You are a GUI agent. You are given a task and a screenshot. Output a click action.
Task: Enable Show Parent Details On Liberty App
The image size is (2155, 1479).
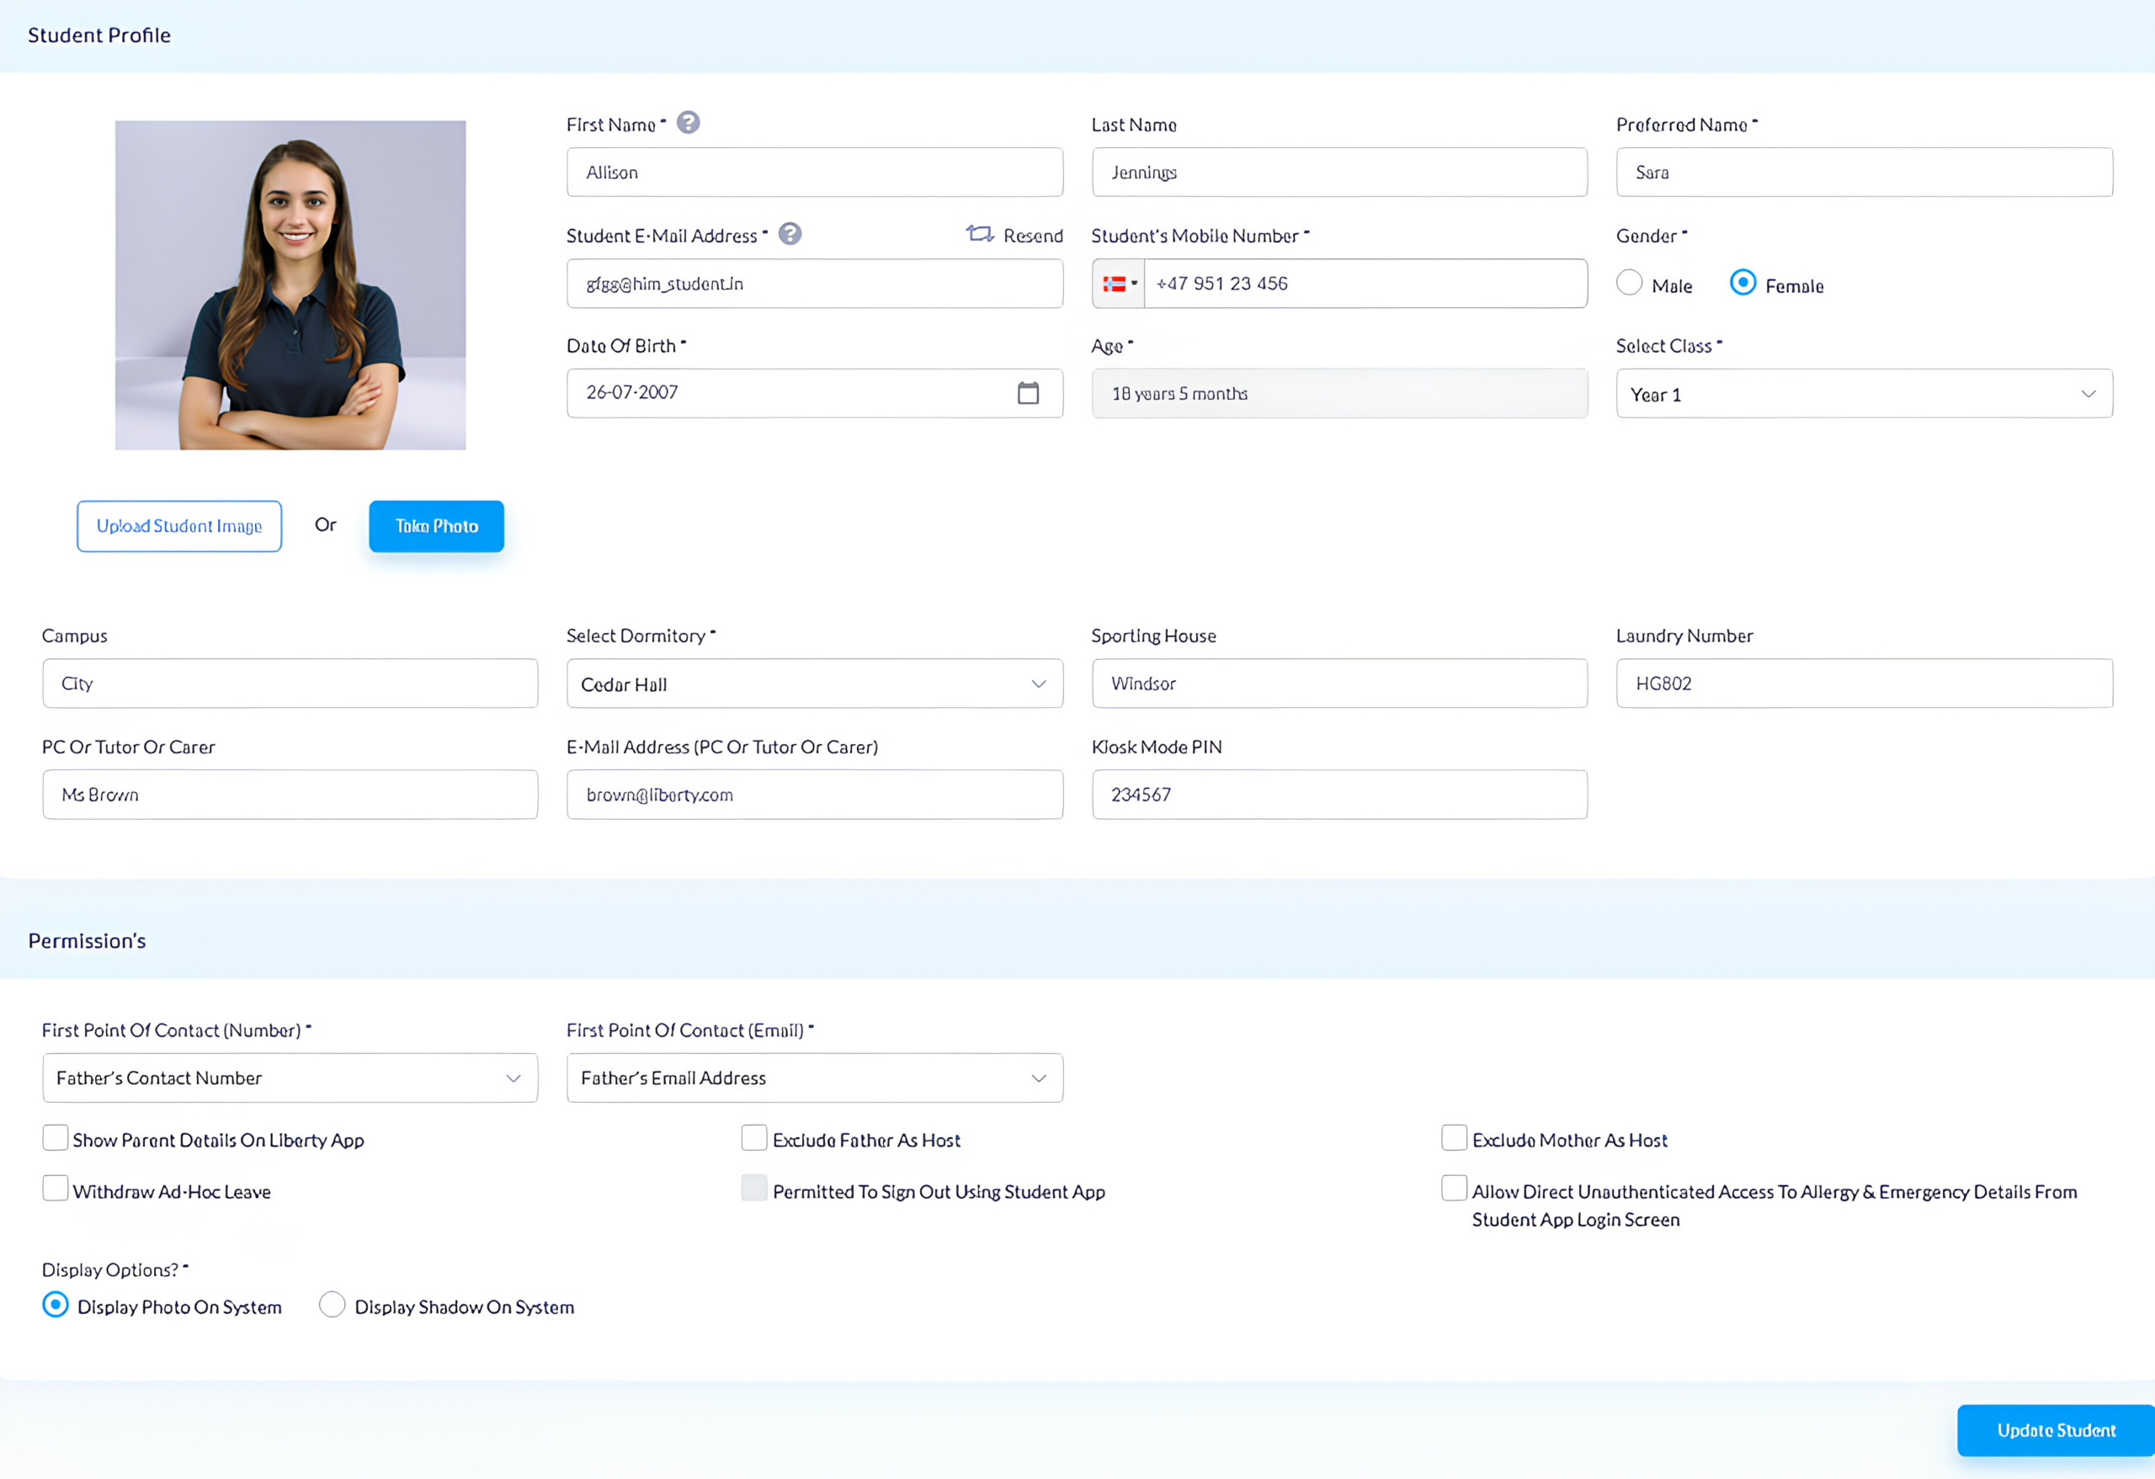tap(56, 1138)
